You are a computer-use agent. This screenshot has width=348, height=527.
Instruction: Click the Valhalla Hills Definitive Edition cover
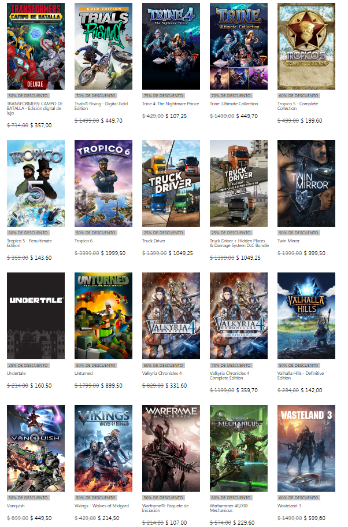point(306,316)
